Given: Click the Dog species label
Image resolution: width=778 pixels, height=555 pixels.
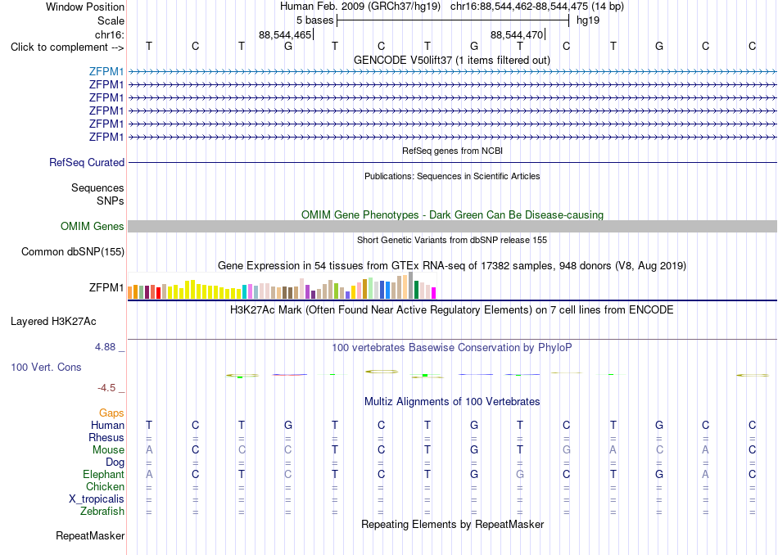Looking at the screenshot, I should tap(115, 463).
